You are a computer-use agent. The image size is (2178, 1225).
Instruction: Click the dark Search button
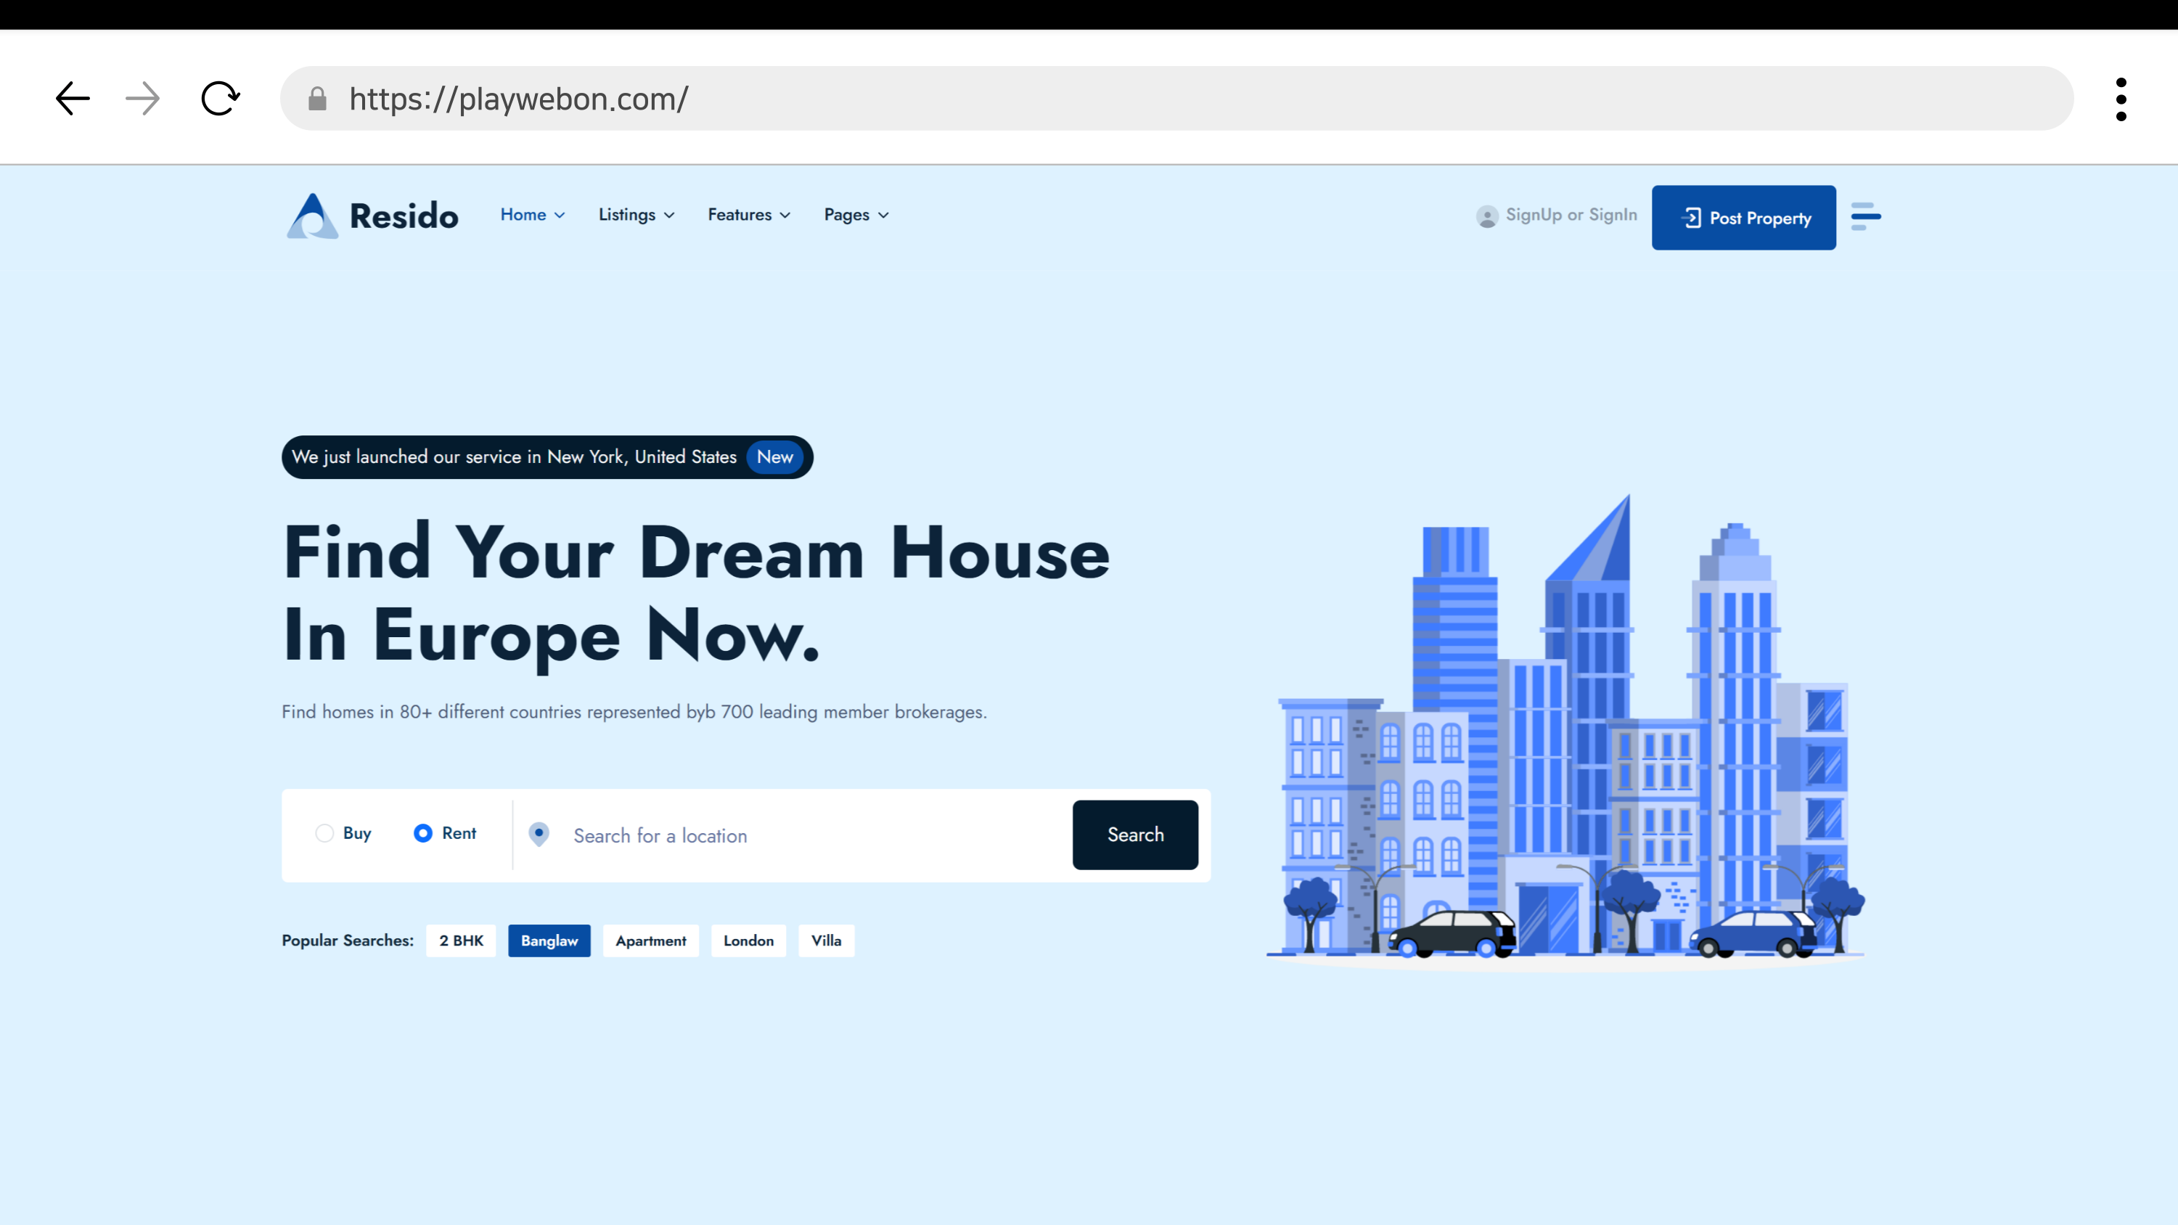(1134, 835)
